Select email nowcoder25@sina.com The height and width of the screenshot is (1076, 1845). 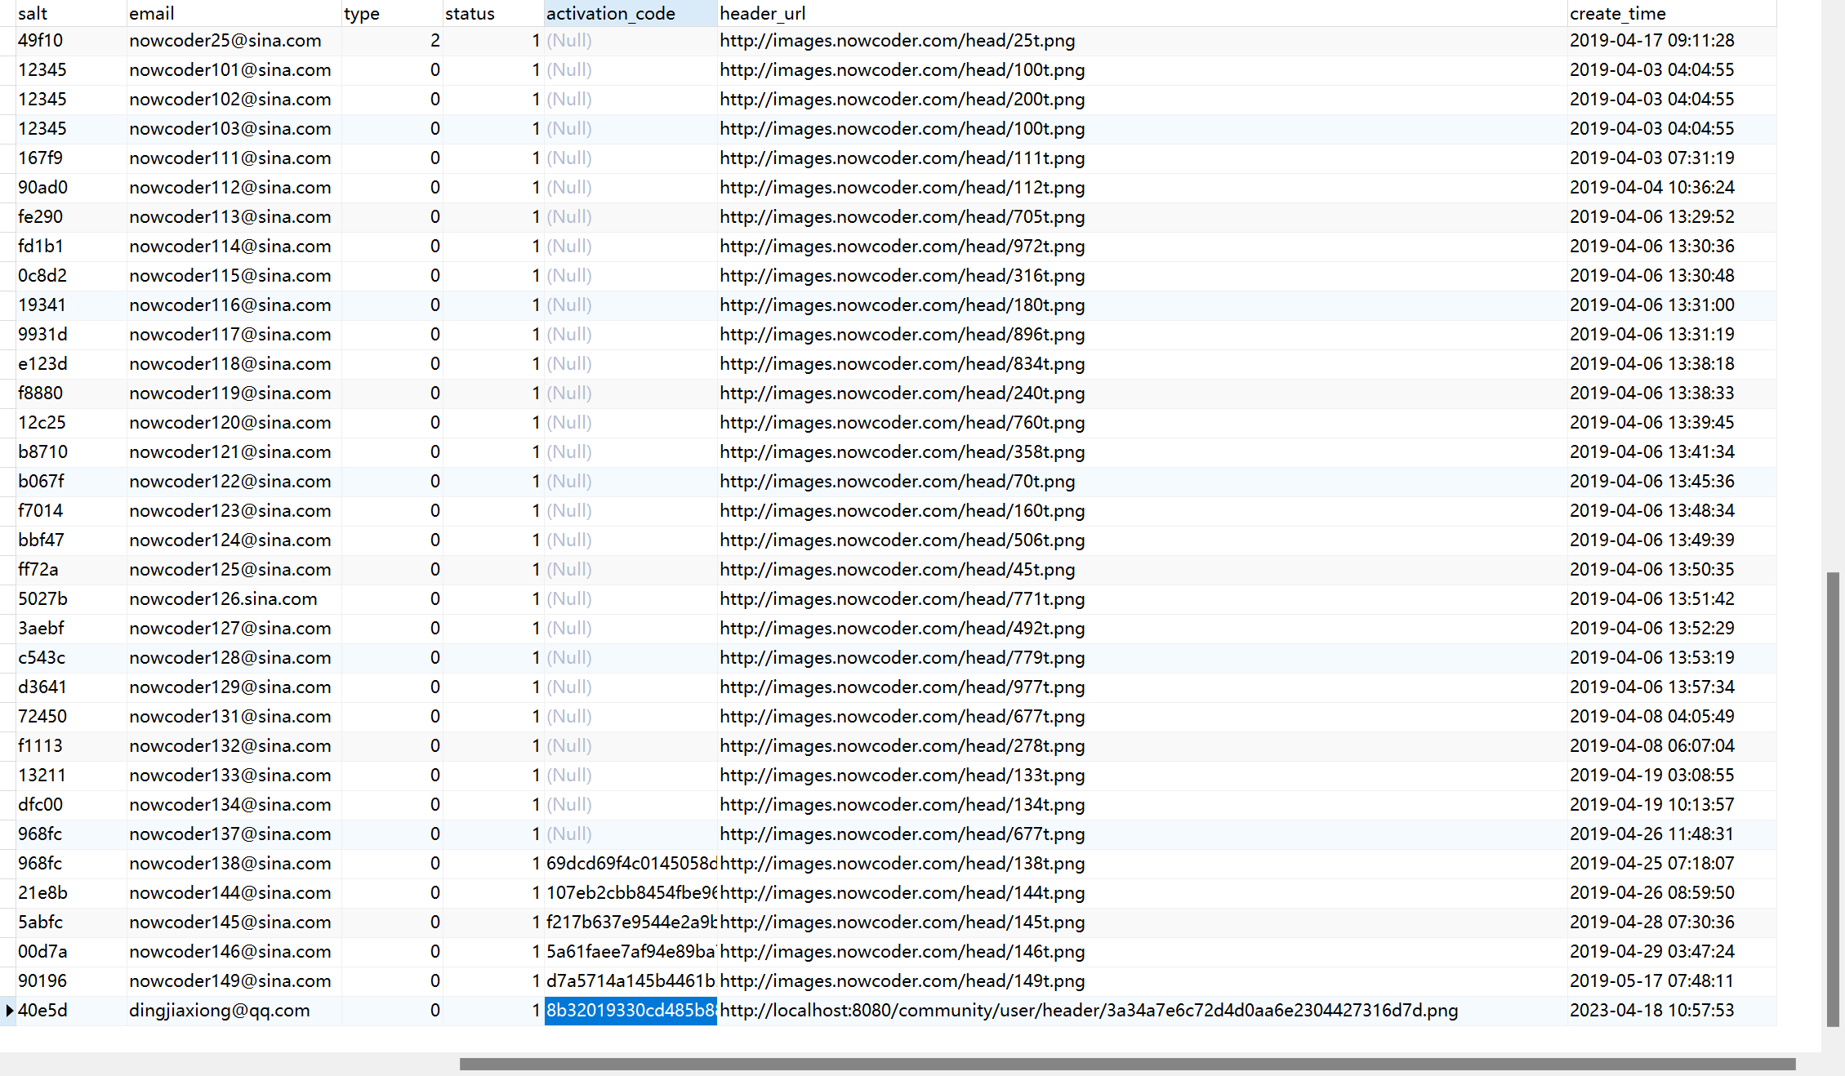(x=234, y=41)
